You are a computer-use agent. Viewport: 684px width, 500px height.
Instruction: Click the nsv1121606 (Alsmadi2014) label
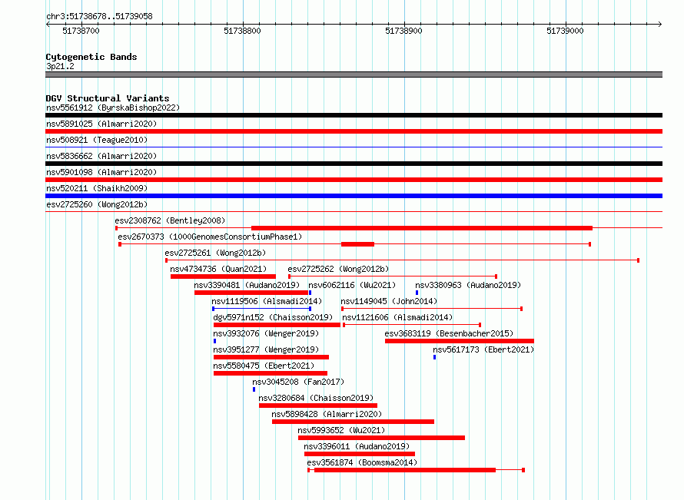click(397, 317)
